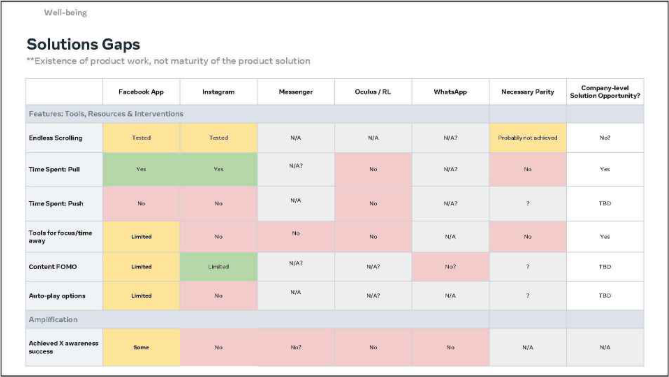Click "No?" under WhatsApp for Content FOMO
This screenshot has height=377, width=669.
[450, 267]
